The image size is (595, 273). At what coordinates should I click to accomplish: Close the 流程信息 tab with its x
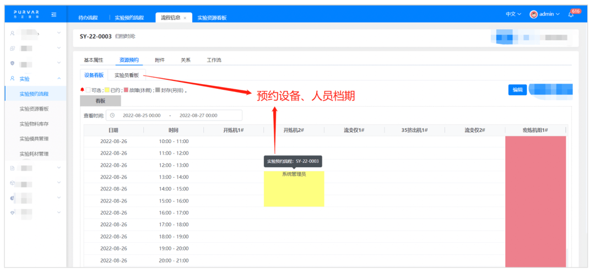click(185, 18)
